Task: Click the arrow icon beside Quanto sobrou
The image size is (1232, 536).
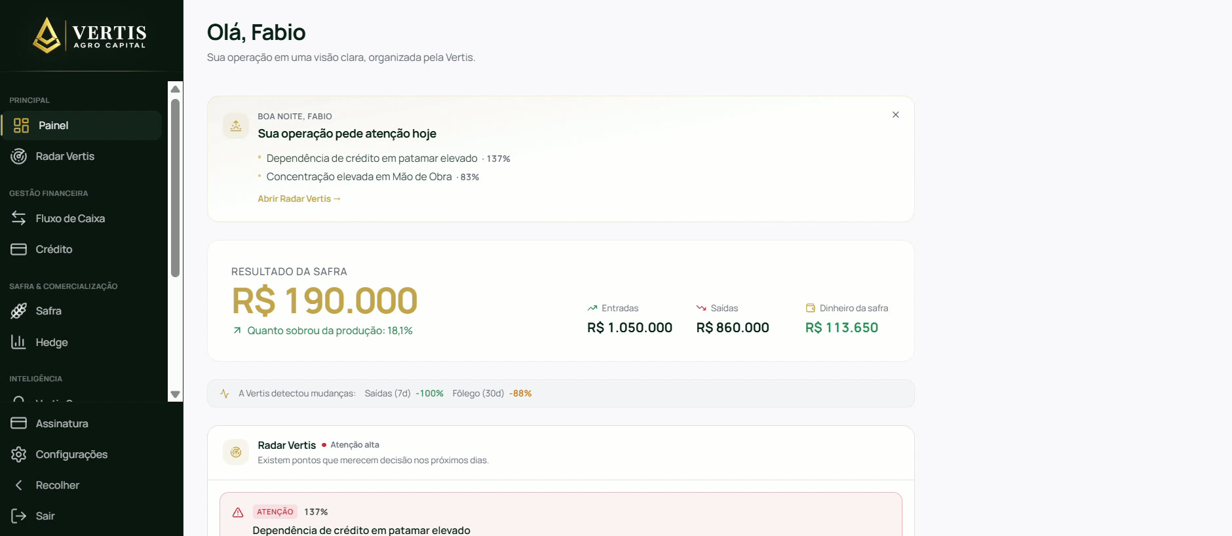Action: pyautogui.click(x=237, y=331)
